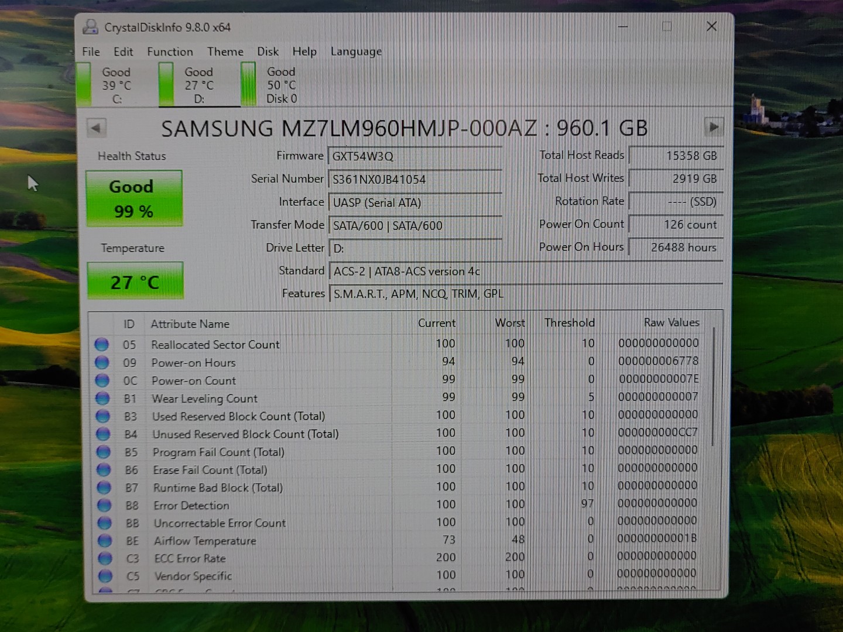
Task: Select the Airflow Temperature attribute name
Action: click(x=205, y=541)
